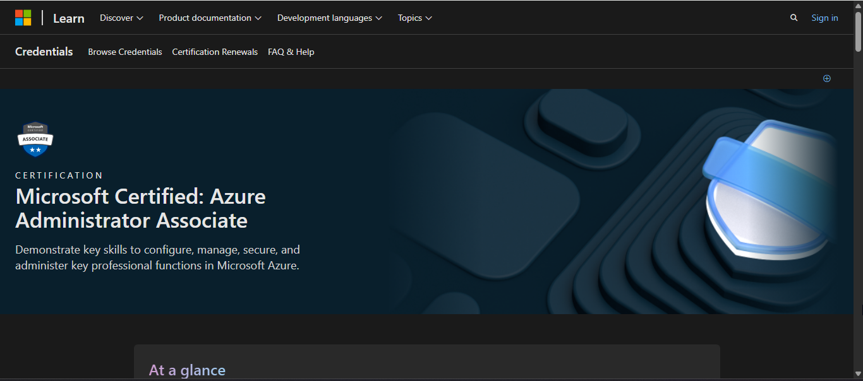The image size is (863, 381).
Task: Click the blue shield illustration in the banner
Action: tap(768, 189)
